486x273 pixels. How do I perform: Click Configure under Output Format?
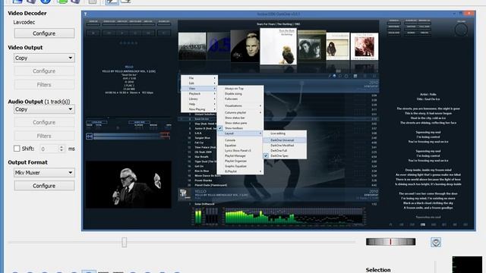(x=44, y=186)
